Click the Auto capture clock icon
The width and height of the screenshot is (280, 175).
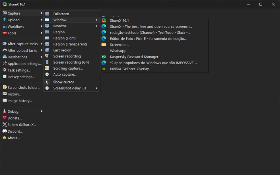[47, 75]
